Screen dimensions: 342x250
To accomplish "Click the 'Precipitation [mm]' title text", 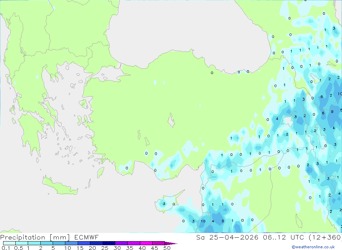I will tap(35, 237).
